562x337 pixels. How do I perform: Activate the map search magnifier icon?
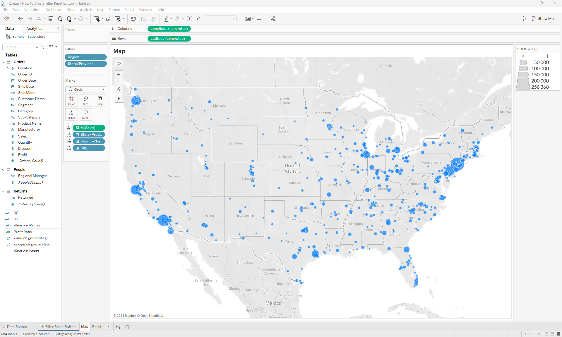[119, 64]
